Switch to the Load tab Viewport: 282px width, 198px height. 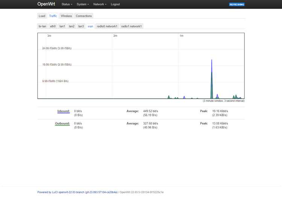[42, 16]
